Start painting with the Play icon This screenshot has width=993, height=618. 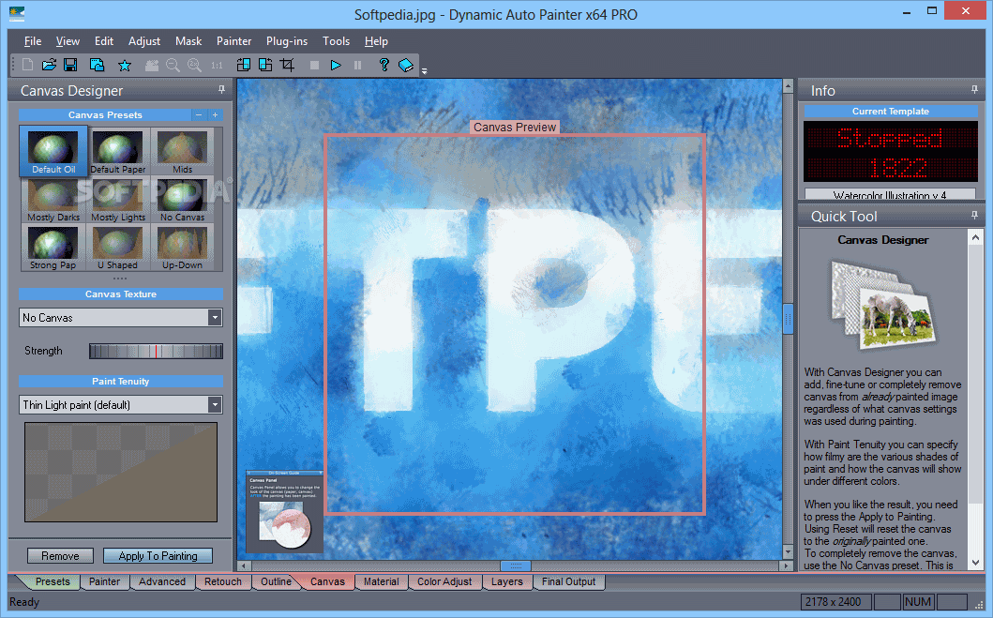click(336, 65)
